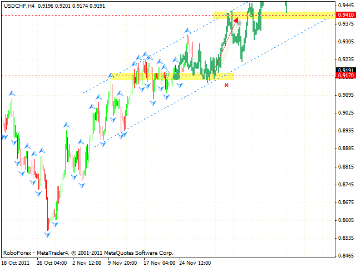
Task: Click the black 0.9191 current price tag
Action: [x=345, y=70]
